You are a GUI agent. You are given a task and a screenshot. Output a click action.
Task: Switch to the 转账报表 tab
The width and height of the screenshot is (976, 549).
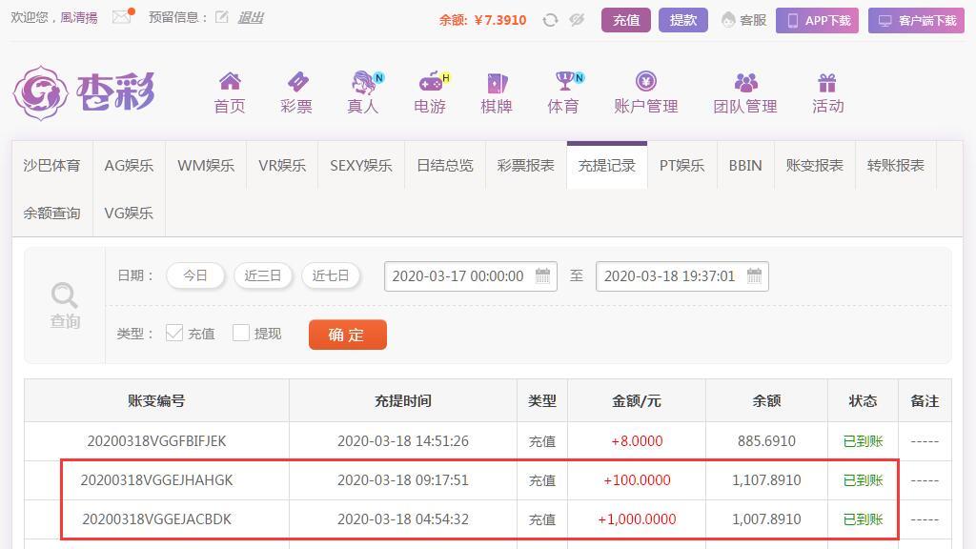896,166
